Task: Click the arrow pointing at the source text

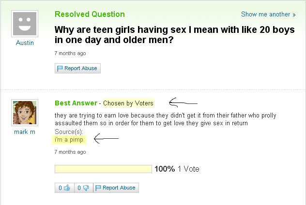Action: click(x=106, y=139)
